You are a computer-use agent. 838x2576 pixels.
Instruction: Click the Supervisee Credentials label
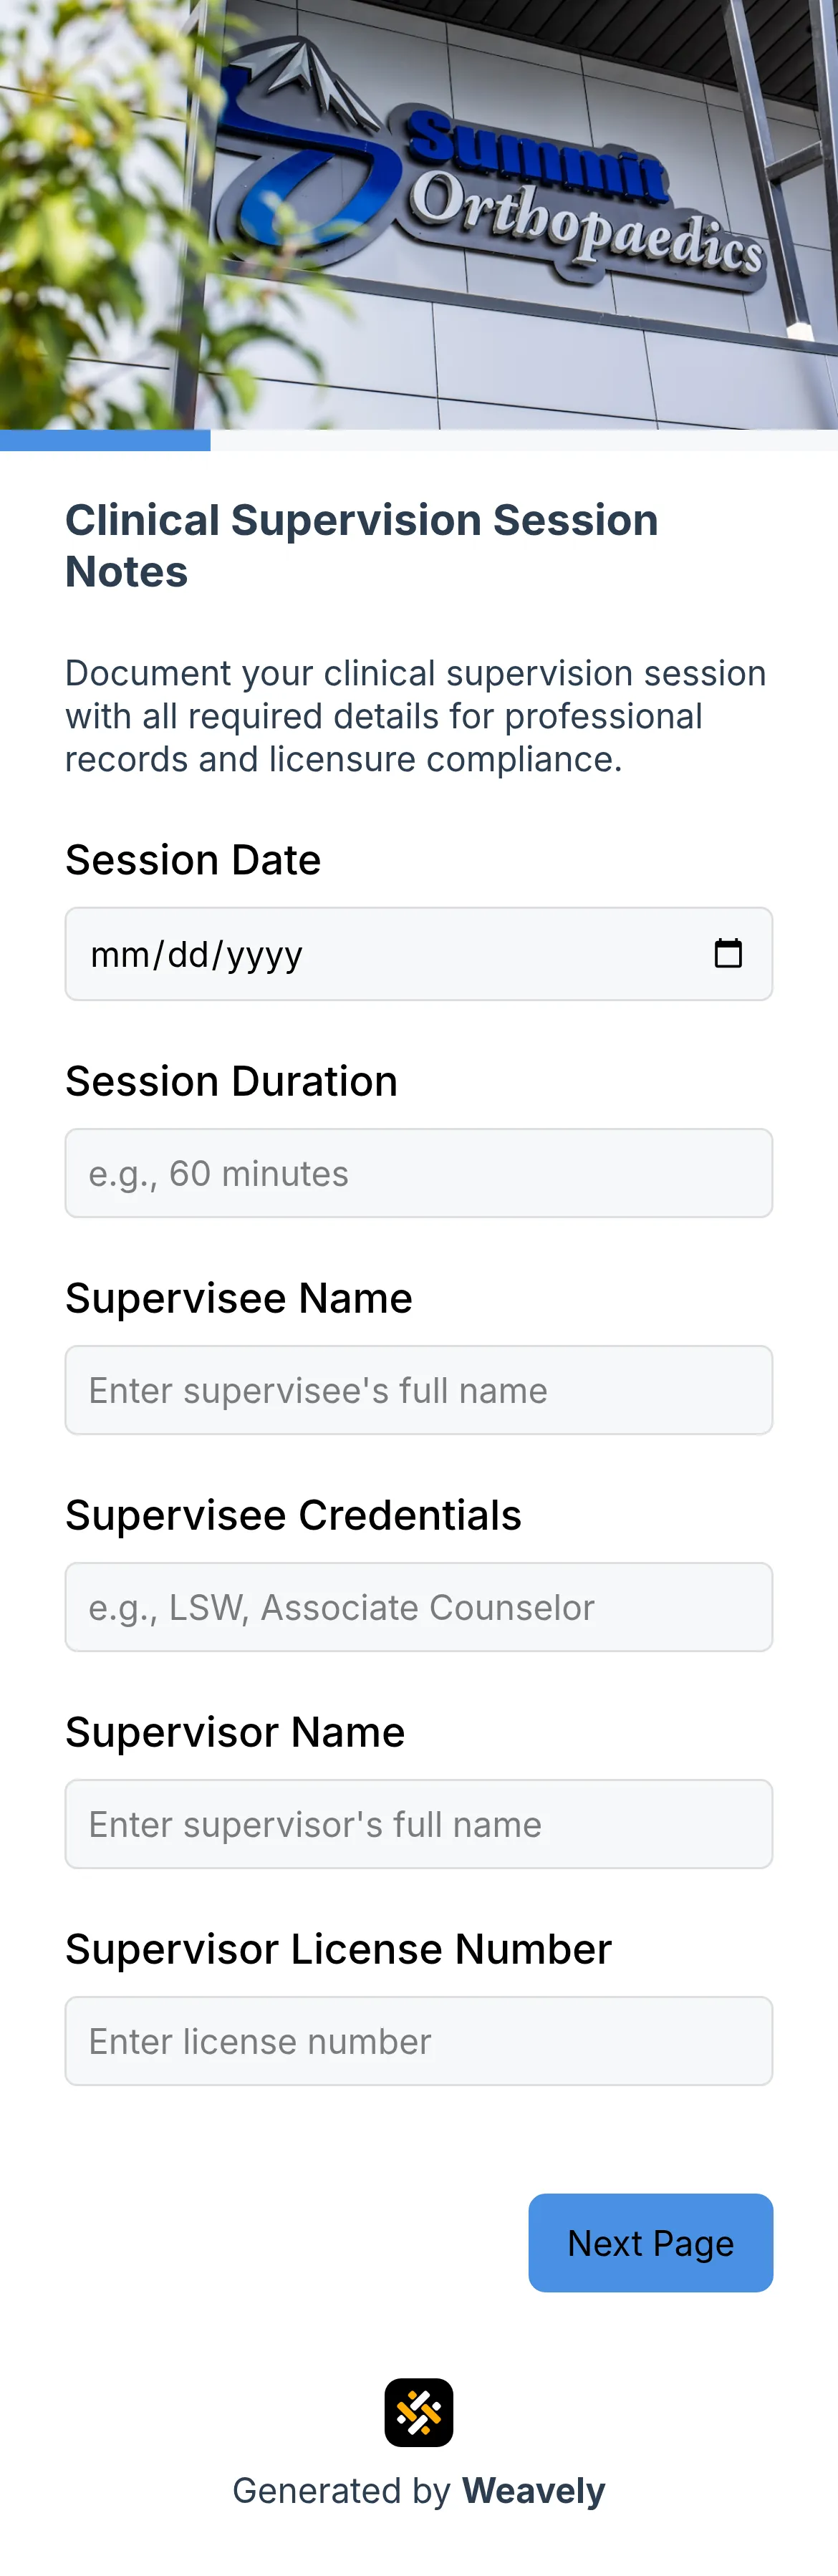click(x=293, y=1515)
